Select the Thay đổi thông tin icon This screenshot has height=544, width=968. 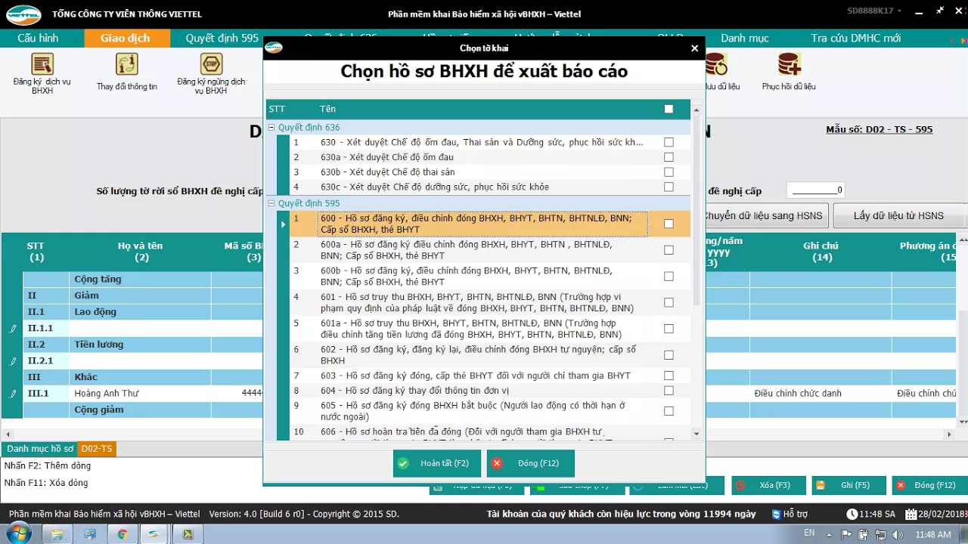(127, 64)
